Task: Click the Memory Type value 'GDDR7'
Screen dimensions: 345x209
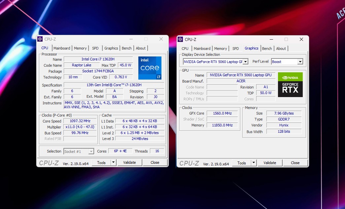Action: click(284, 119)
